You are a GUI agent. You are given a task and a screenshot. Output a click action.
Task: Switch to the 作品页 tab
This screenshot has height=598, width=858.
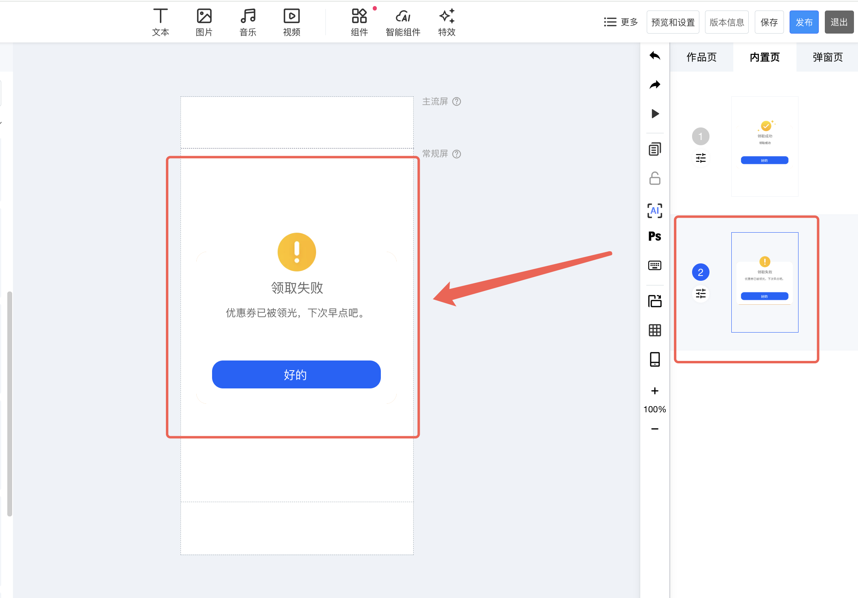tap(701, 57)
